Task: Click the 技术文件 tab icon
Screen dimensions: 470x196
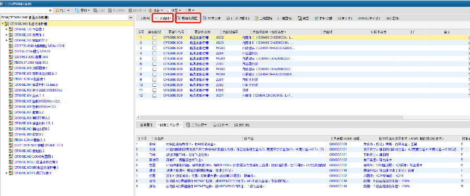Action: click(x=205, y=18)
